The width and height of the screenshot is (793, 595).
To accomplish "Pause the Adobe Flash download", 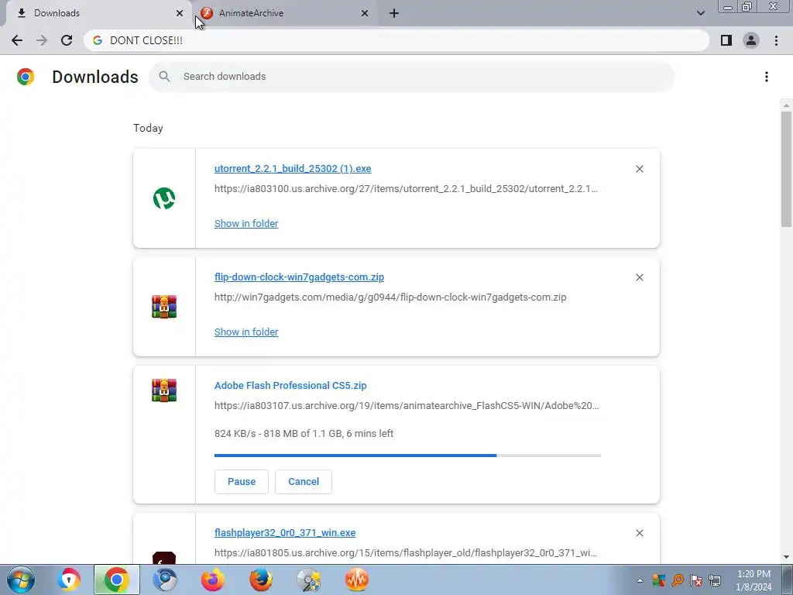I will pyautogui.click(x=242, y=482).
